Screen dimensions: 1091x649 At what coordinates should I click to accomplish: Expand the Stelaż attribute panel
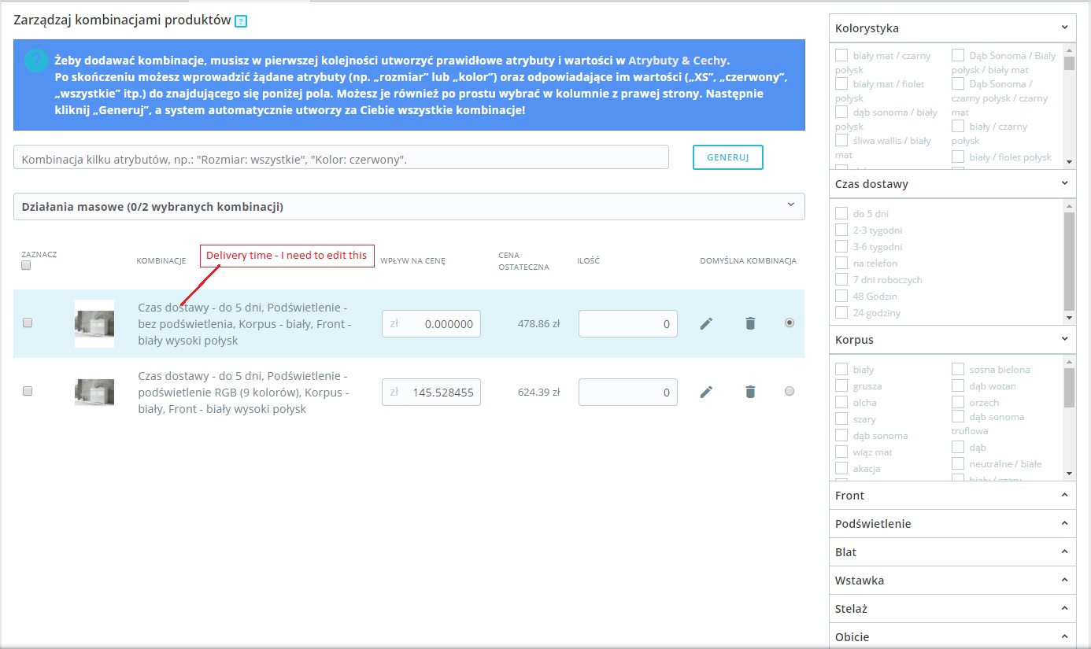tap(952, 609)
